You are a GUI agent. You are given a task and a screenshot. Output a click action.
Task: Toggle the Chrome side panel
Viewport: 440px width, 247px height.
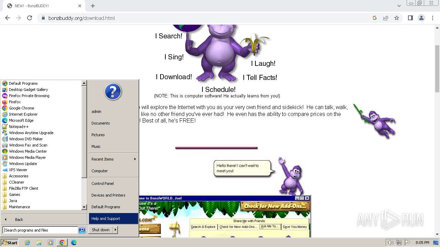pyautogui.click(x=410, y=18)
